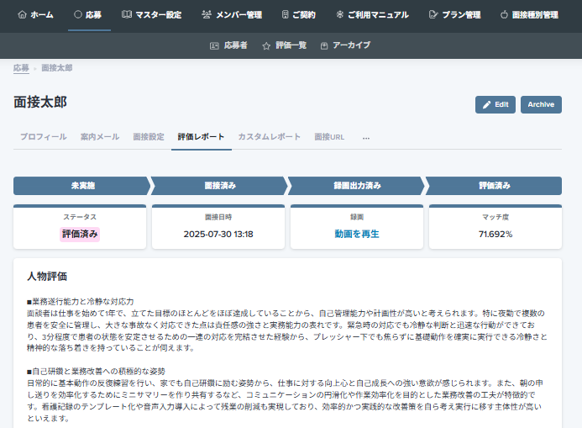Screen dimensions: 582x428
Task: Select ご契約 in the navigation bar
Action: point(299,15)
